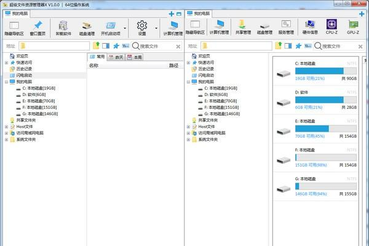Switch to 常用 tab
The height and width of the screenshot is (246, 369).
97,57
